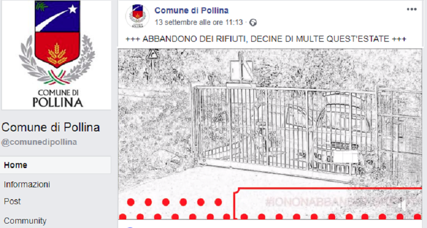The width and height of the screenshot is (427, 228).
Task: Click the ABBANDONO DEI RIFIUTI post headline text
Action: (266, 39)
